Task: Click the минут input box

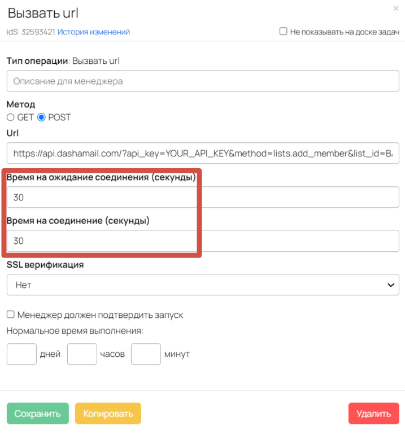Action: [x=146, y=354]
